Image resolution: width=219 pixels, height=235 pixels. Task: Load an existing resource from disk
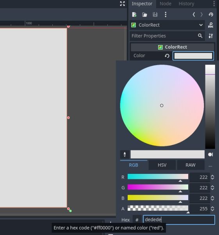point(144,14)
